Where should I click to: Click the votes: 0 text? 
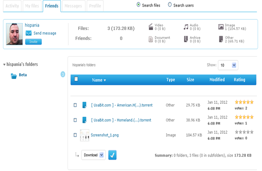(241, 138)
